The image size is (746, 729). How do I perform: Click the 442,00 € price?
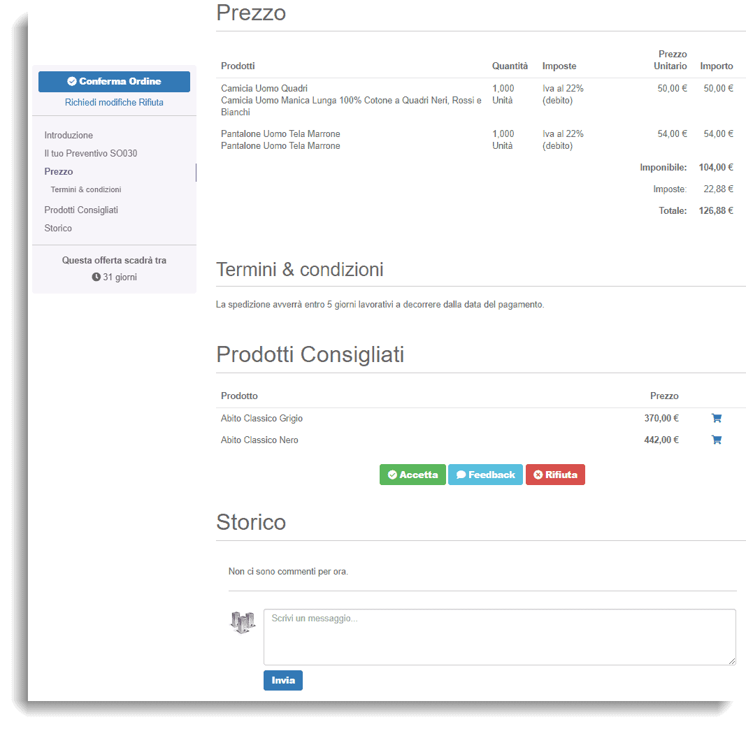point(661,440)
